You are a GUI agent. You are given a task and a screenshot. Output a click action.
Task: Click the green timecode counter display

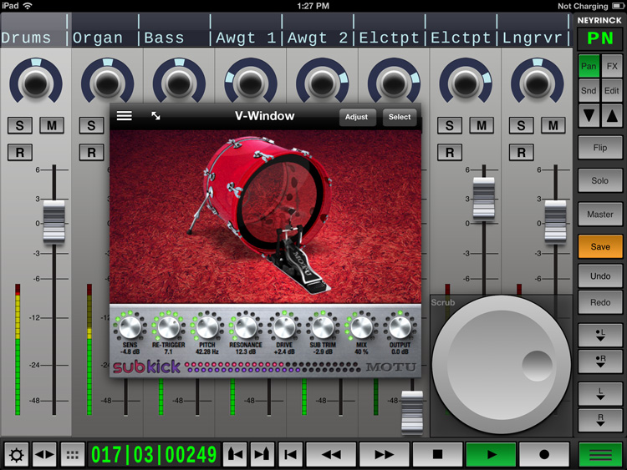point(154,455)
